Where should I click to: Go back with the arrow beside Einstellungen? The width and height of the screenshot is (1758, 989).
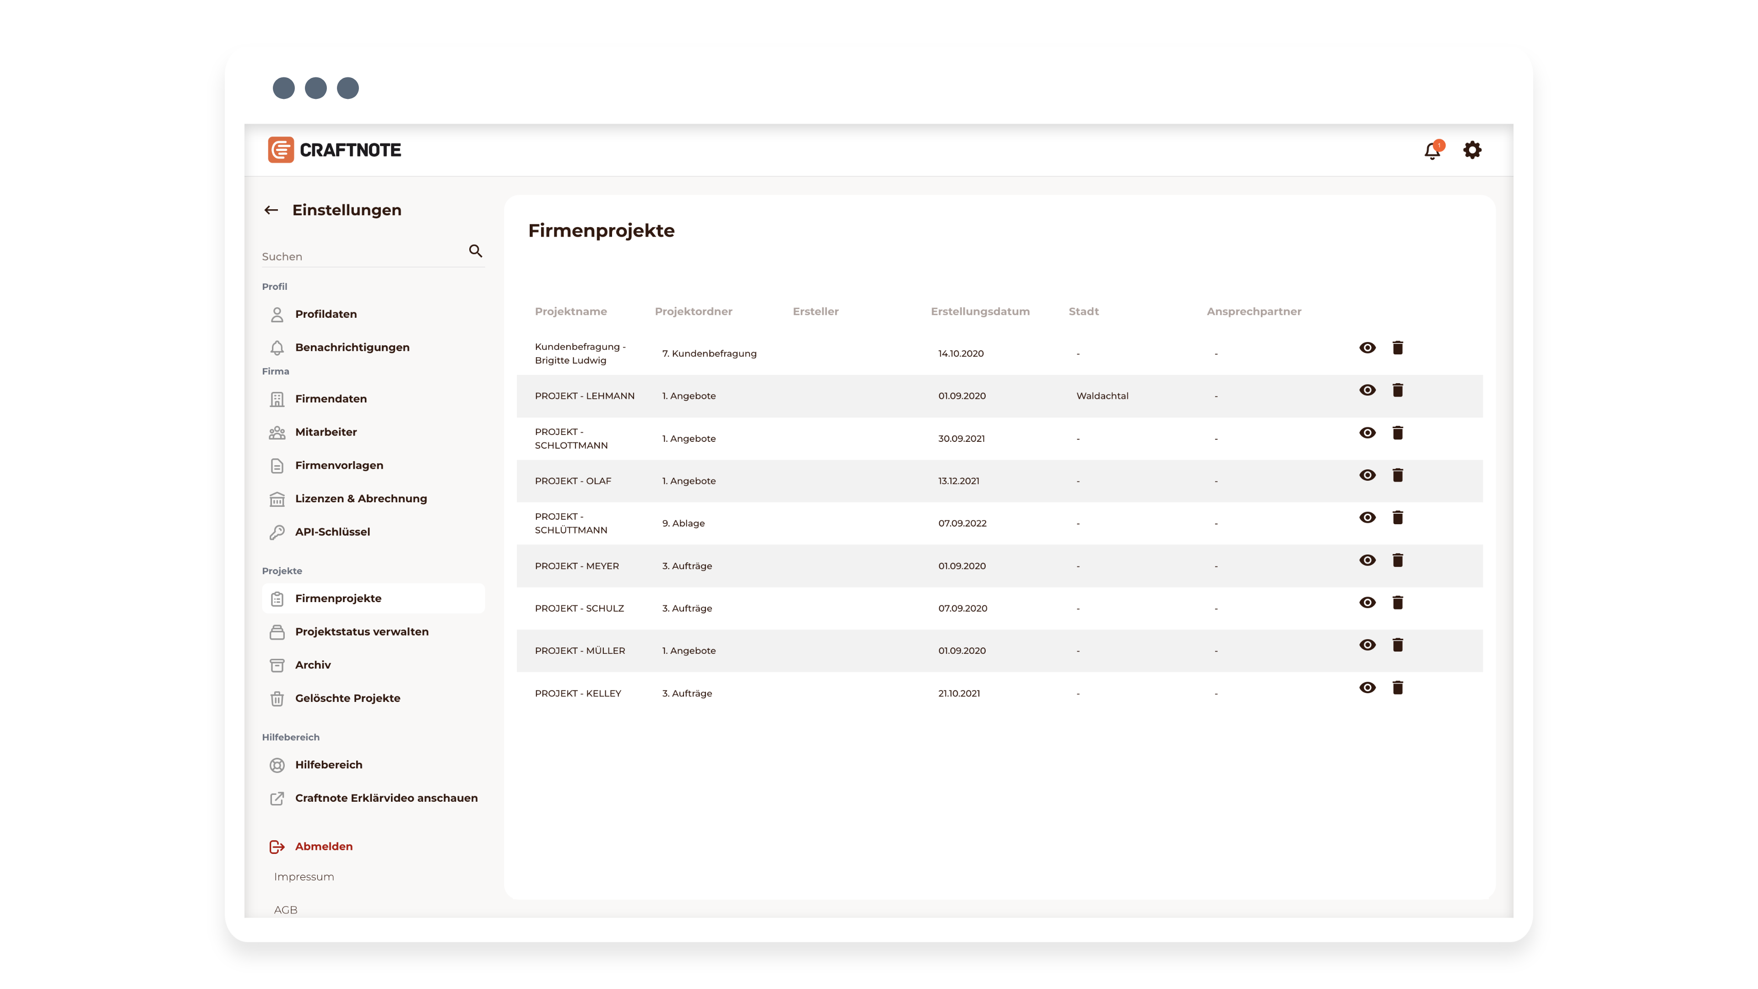(x=271, y=210)
